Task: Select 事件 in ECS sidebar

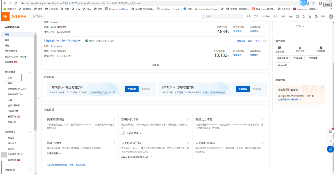Action: tap(7, 40)
